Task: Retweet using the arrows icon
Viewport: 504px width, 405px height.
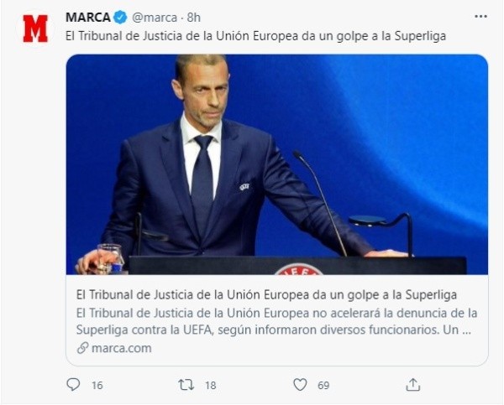Action: coord(187,385)
